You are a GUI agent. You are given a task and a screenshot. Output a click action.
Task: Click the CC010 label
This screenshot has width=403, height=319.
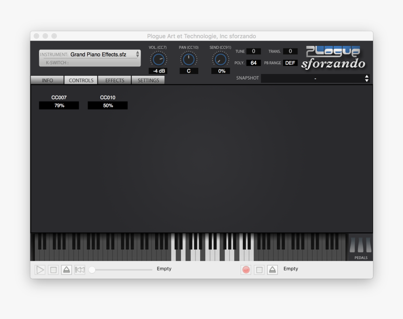[108, 97]
